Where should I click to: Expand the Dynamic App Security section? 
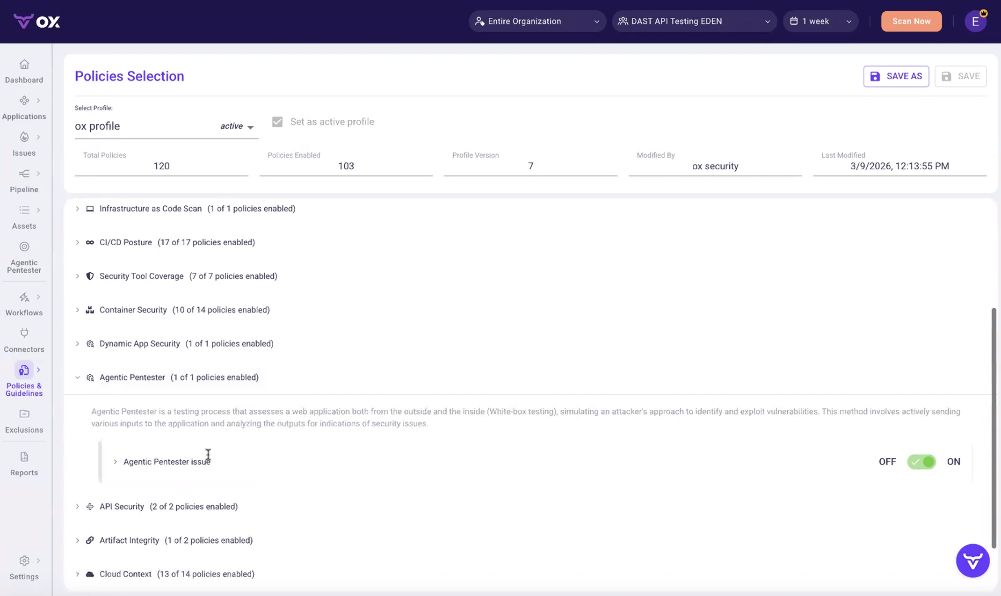(x=78, y=343)
